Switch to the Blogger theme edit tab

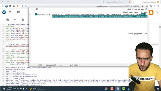tap(149, 2)
